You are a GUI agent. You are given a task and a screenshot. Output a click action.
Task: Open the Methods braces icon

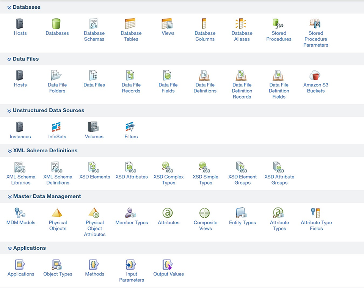pos(94,265)
